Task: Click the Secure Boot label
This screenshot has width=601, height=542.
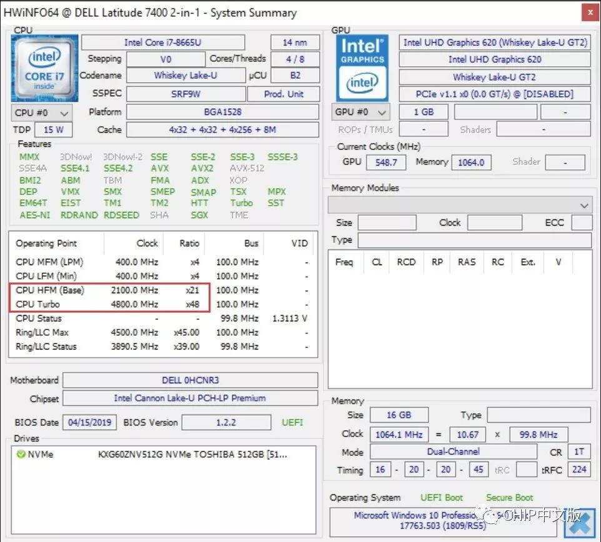Action: coord(509,498)
